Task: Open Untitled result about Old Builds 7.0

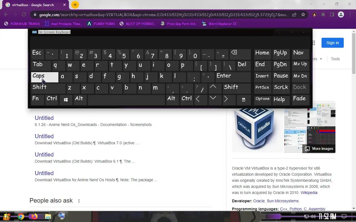Action: pyautogui.click(x=44, y=136)
